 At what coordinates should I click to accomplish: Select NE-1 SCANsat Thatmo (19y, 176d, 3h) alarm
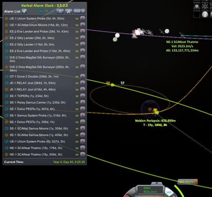(36, 148)
